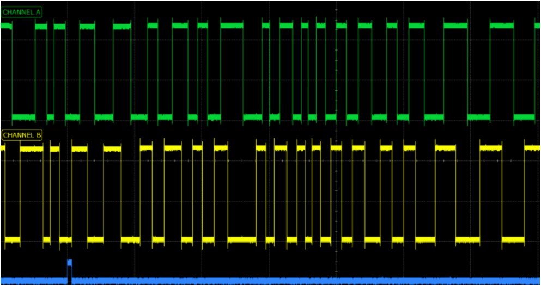Click the longest yellow low segment mid-screen
This screenshot has width=541, height=285.
(241, 239)
